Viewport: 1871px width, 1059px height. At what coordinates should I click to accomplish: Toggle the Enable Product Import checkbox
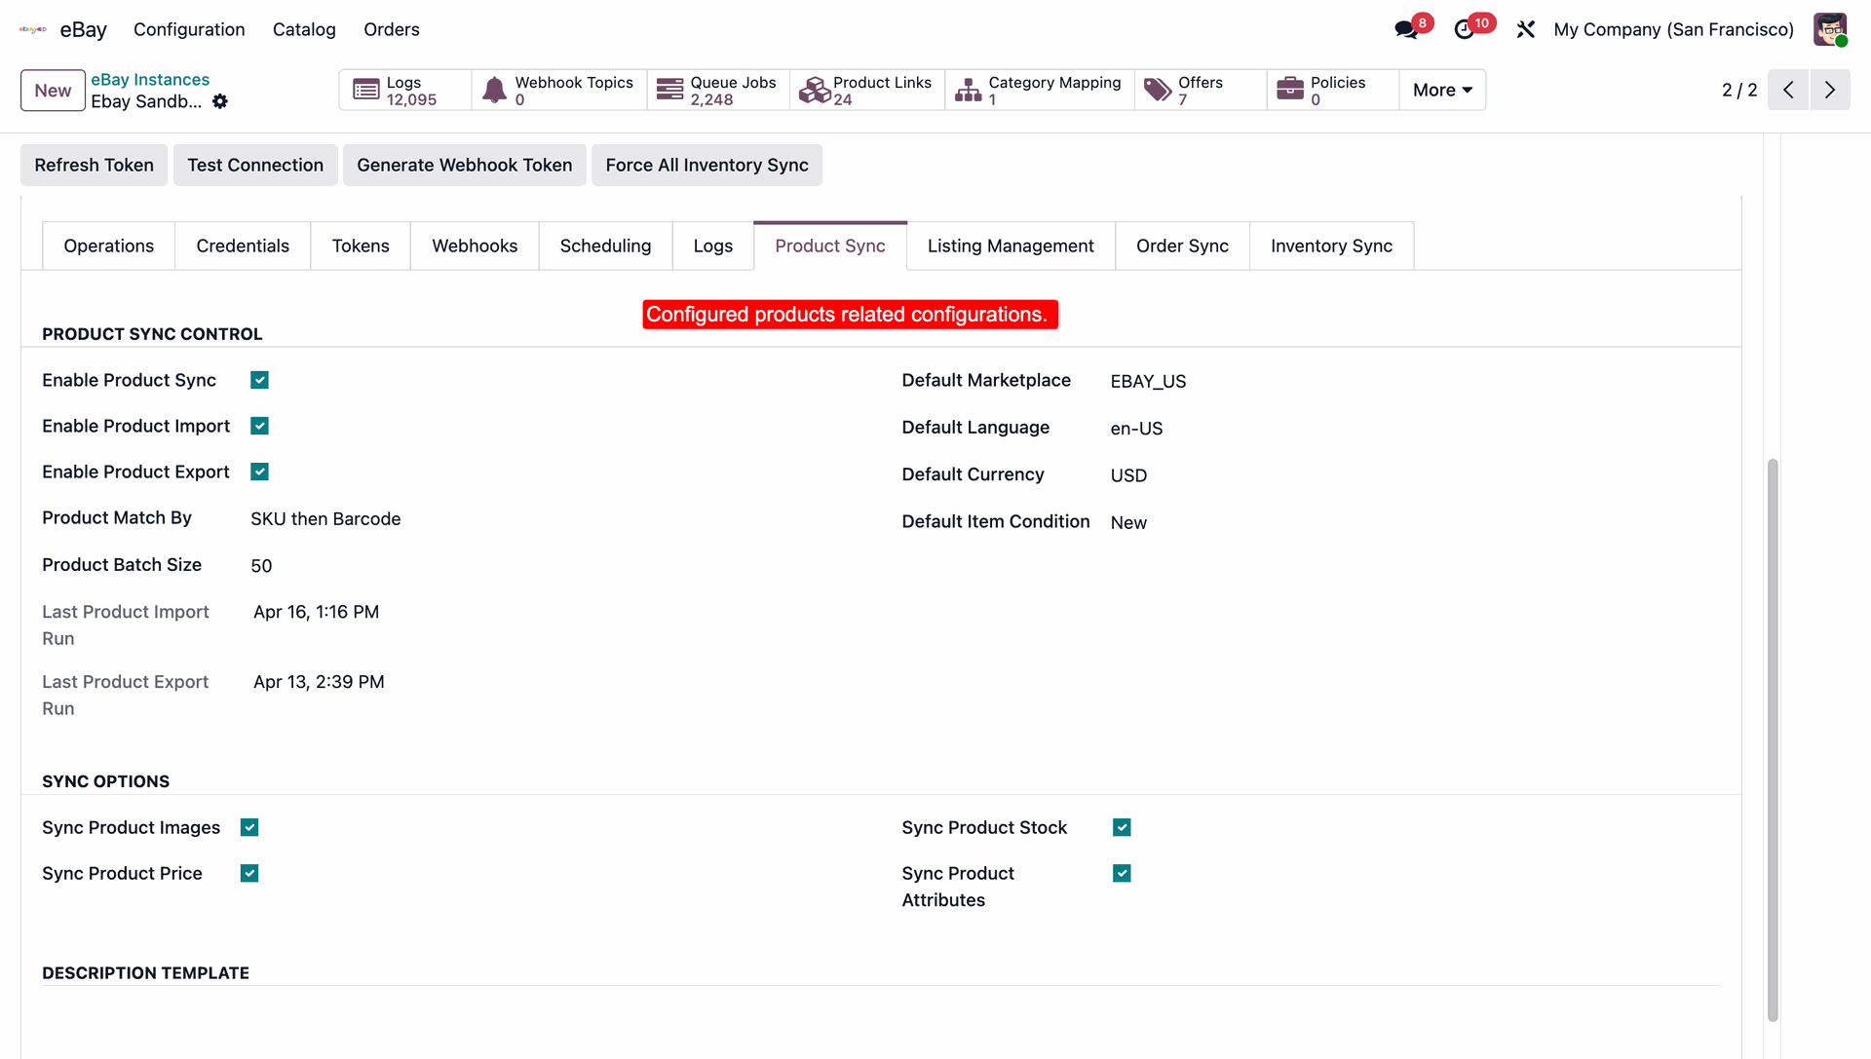click(x=259, y=426)
